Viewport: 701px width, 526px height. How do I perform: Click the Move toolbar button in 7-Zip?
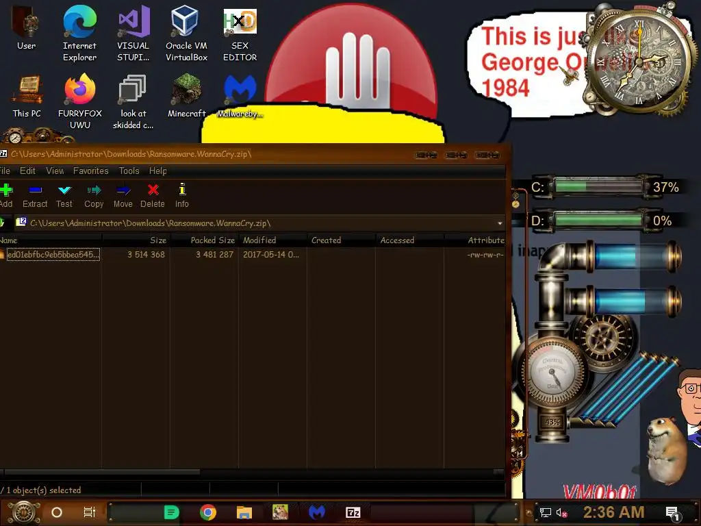point(123,196)
